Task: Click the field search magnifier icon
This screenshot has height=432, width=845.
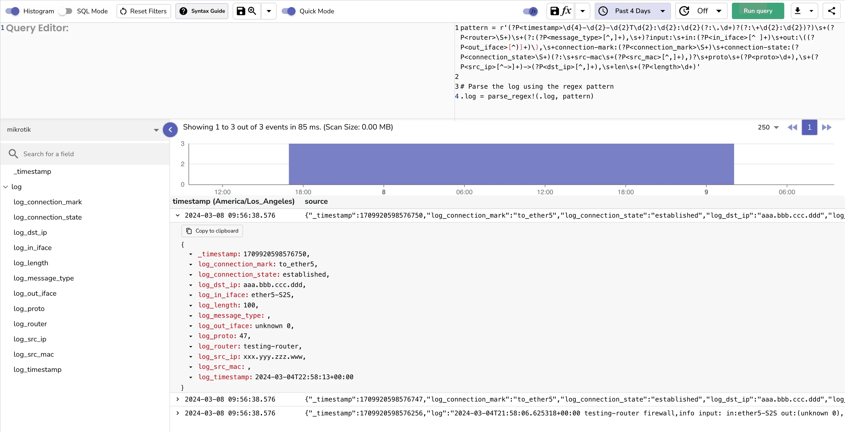Action: click(13, 154)
